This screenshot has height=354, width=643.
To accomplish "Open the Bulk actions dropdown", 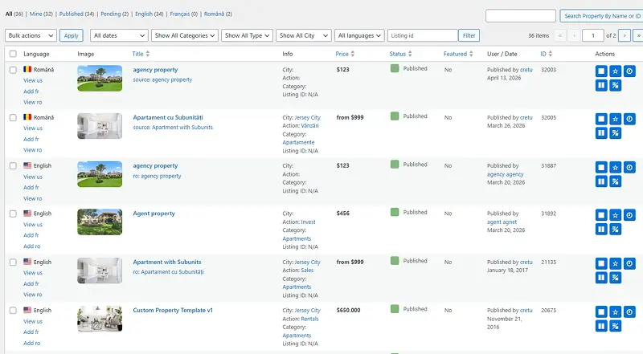I will [x=31, y=35].
